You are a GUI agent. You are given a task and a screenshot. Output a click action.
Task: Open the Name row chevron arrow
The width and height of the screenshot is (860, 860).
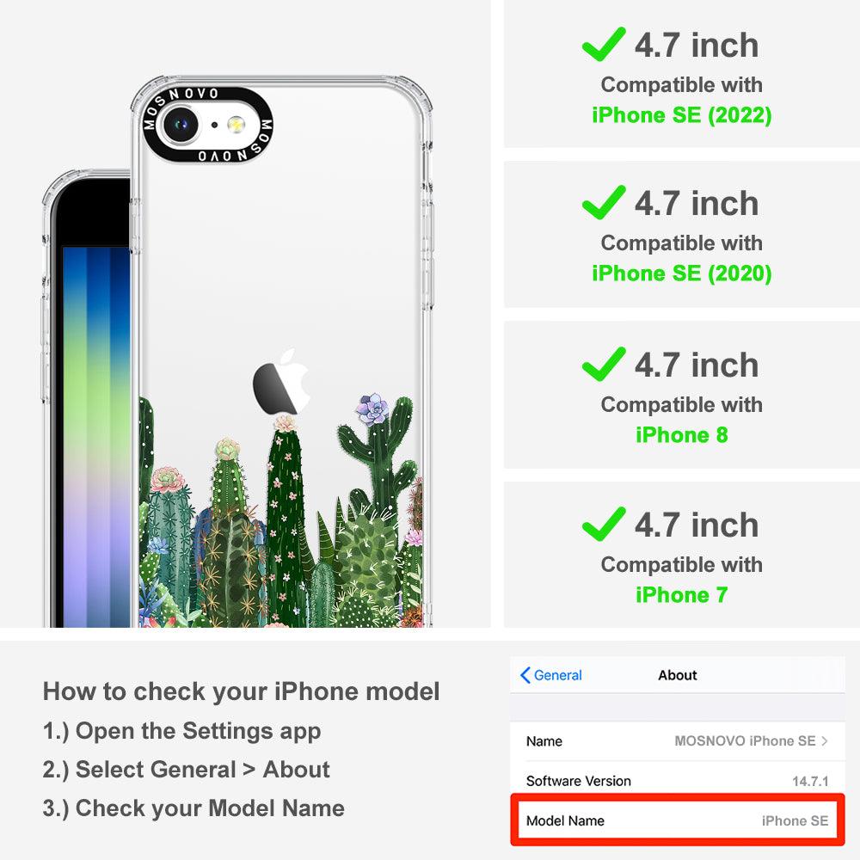click(x=825, y=741)
